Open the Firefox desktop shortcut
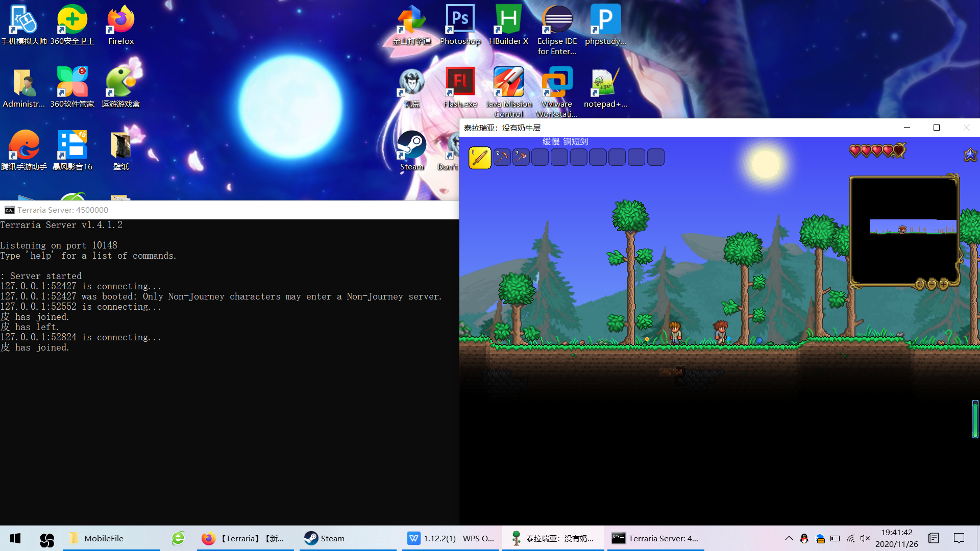 coord(121,24)
